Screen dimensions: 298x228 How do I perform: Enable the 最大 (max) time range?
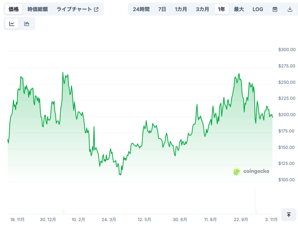coord(239,9)
